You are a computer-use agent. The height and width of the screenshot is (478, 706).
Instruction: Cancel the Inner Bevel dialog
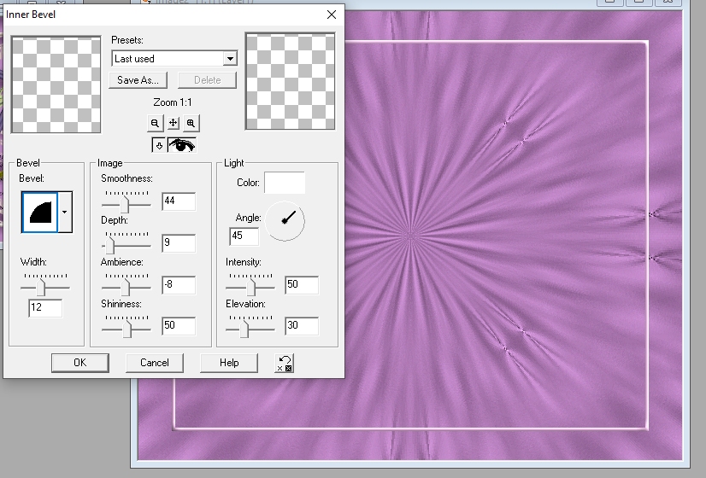[x=154, y=363]
